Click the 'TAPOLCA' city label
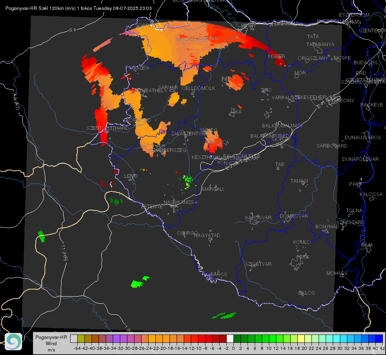This screenshot has width=386, height=355. pyautogui.click(x=218, y=142)
